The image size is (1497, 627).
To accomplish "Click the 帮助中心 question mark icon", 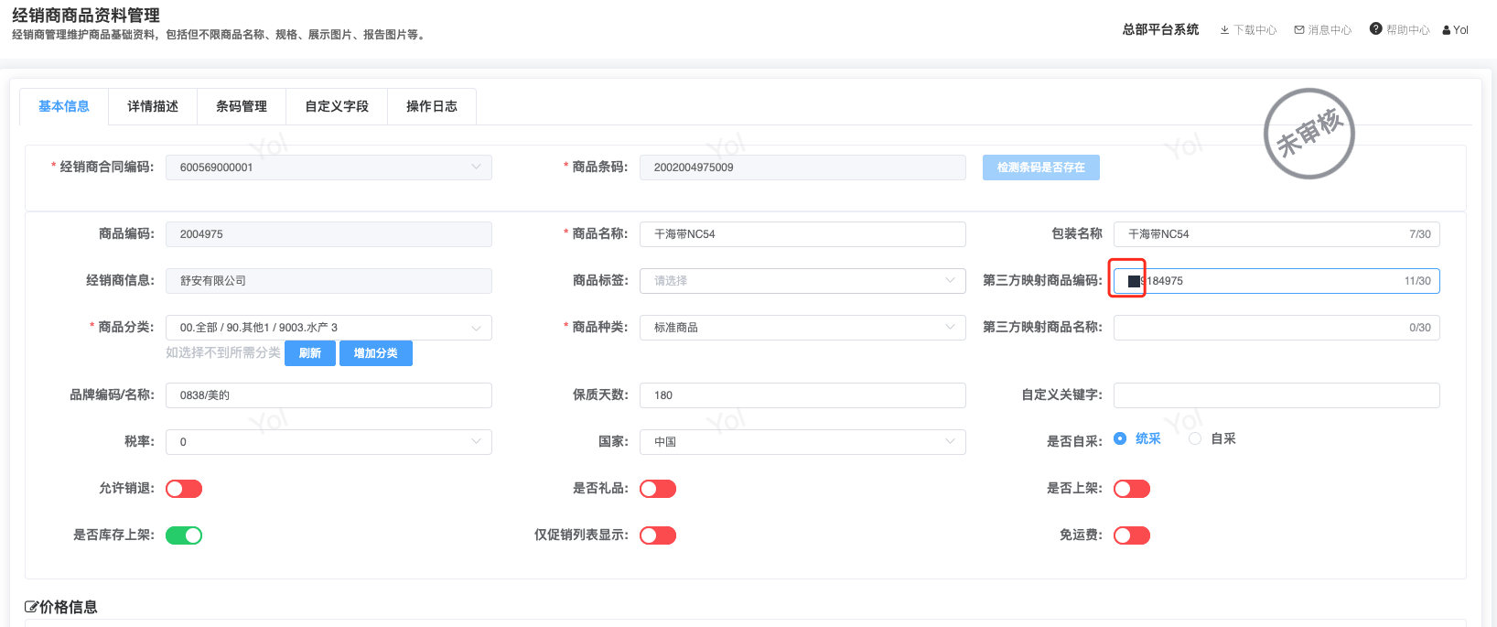I will 1375,29.
